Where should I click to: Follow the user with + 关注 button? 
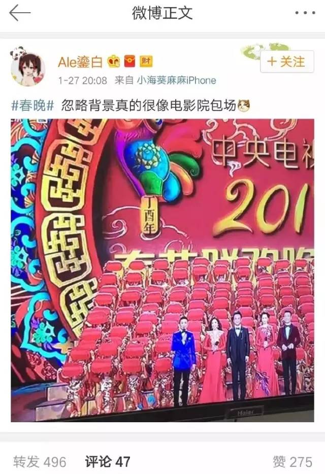[x=287, y=62]
